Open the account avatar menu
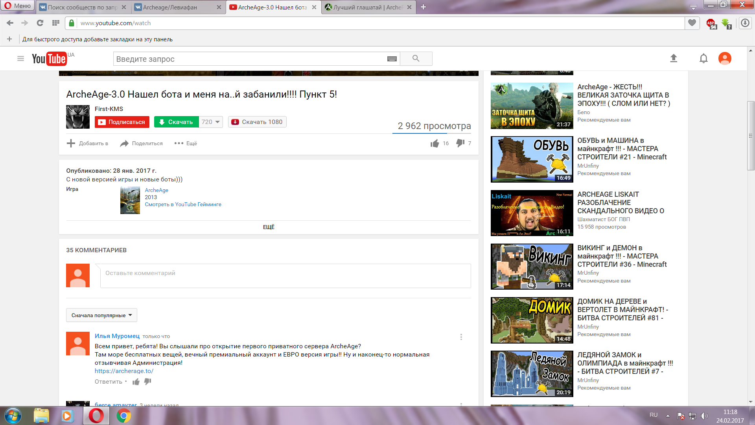 click(x=725, y=58)
